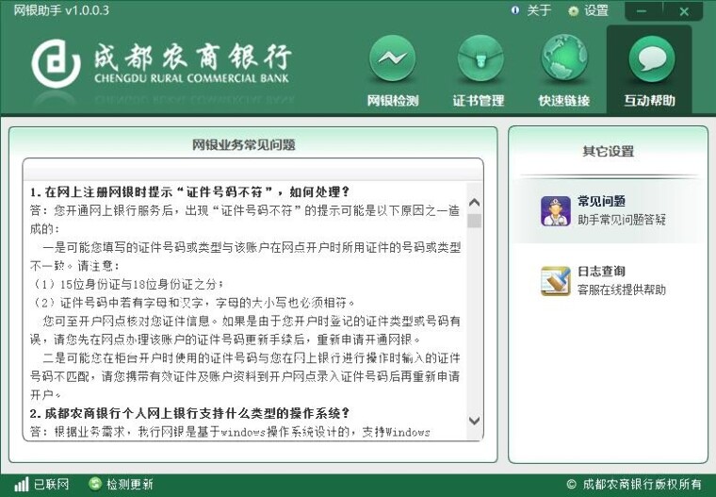Click question 2 heading about 操作系统
Screen dimensions: 716x497
point(189,413)
